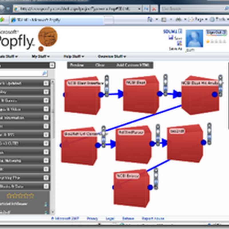Screen dimensions: 229x229
Task: Open the address bar history dropdown arrow
Action: (x=139, y=9)
